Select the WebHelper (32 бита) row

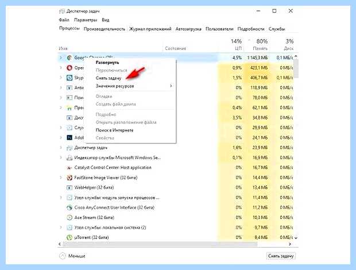pos(176,188)
